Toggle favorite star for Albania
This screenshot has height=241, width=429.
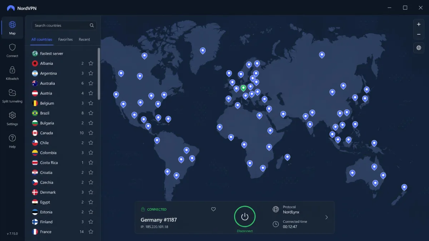(91, 63)
